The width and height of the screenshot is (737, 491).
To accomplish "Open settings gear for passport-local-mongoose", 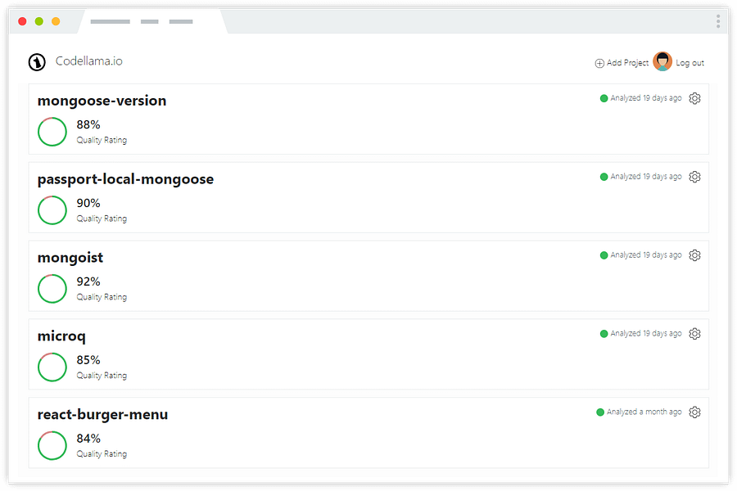I will coord(694,177).
